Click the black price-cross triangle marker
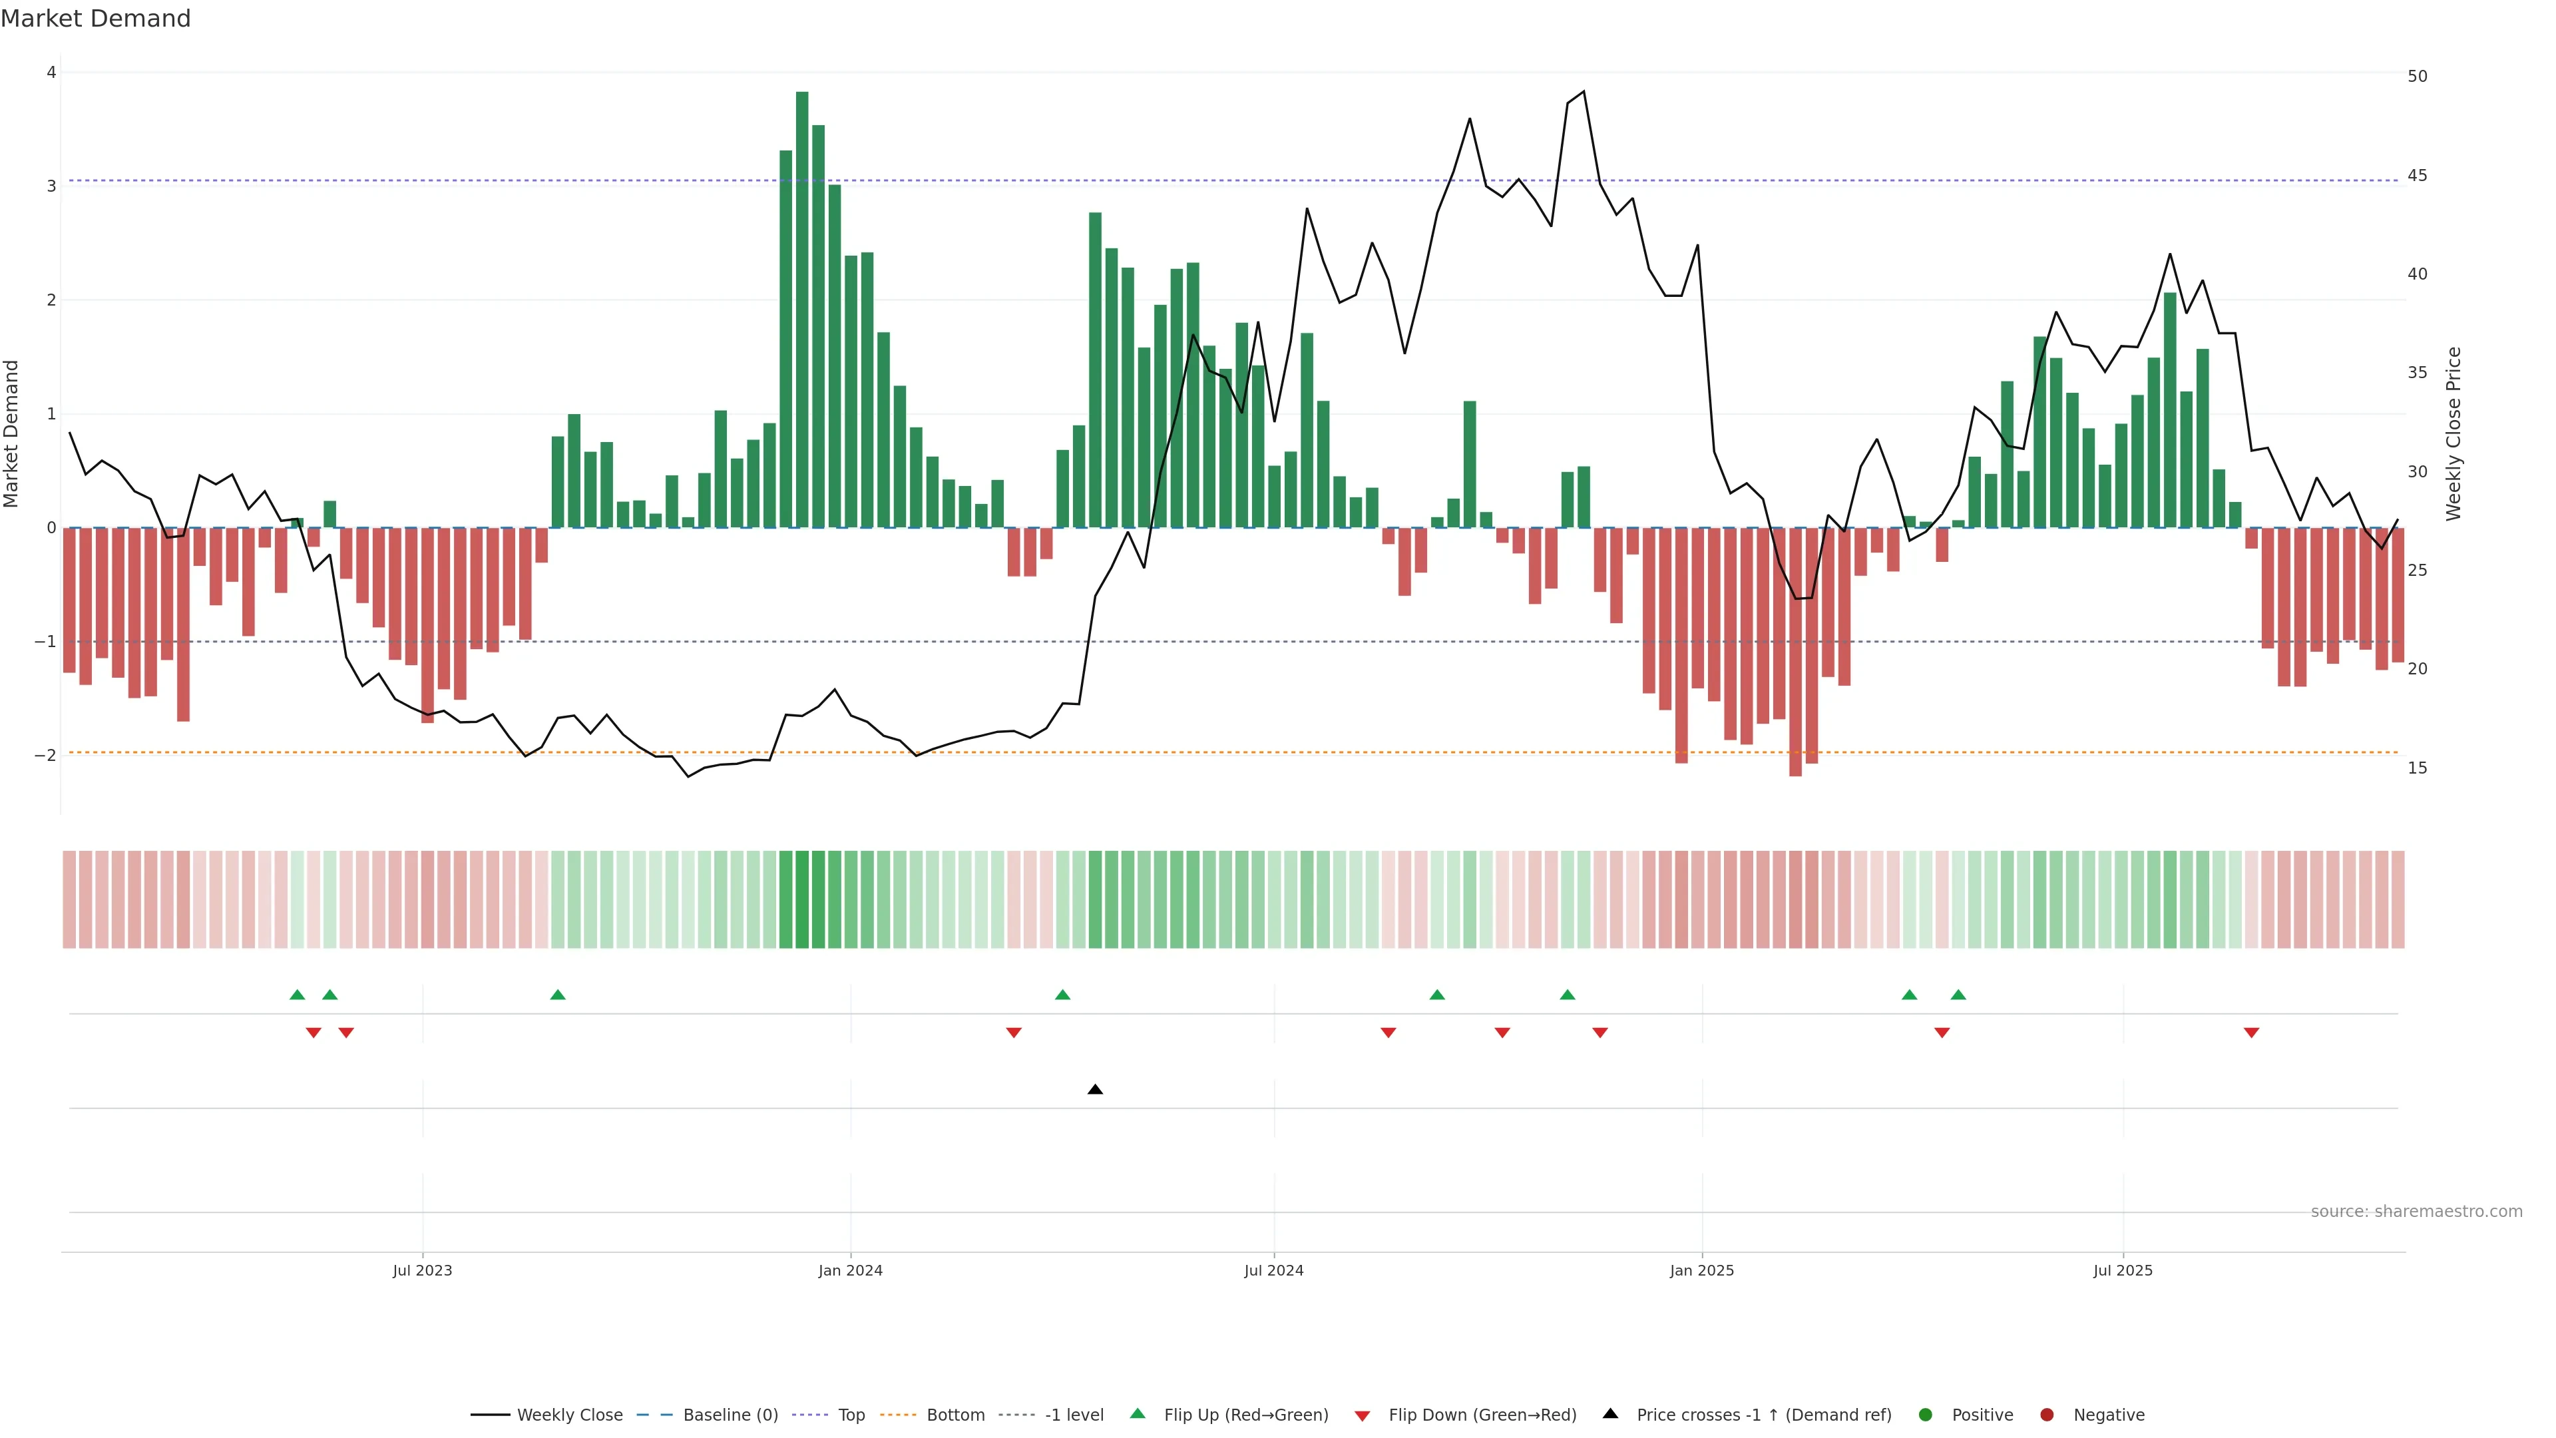Viewport: 2556px width, 1438px height. (x=1094, y=1090)
